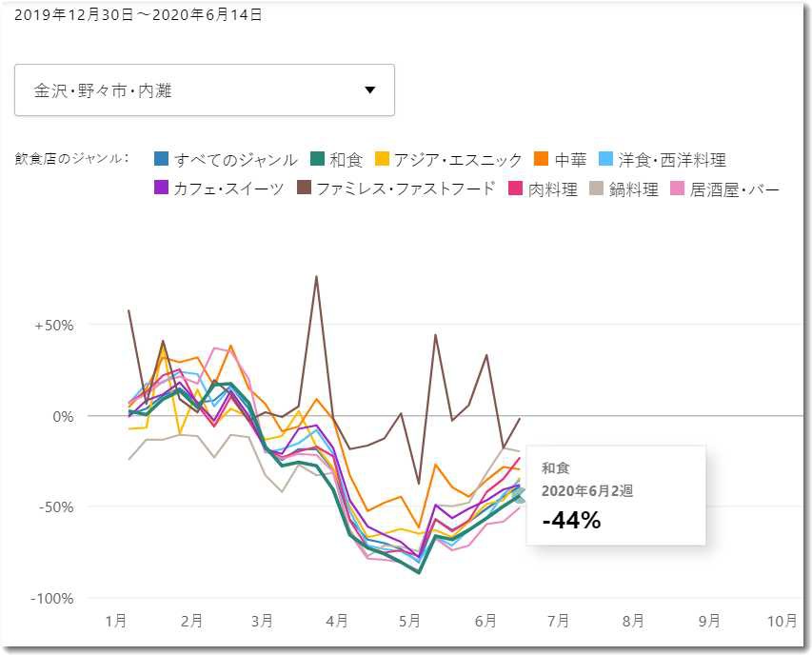812x655 pixels.
Task: Toggle the 中華 orange legend swatch
Action: pos(543,160)
